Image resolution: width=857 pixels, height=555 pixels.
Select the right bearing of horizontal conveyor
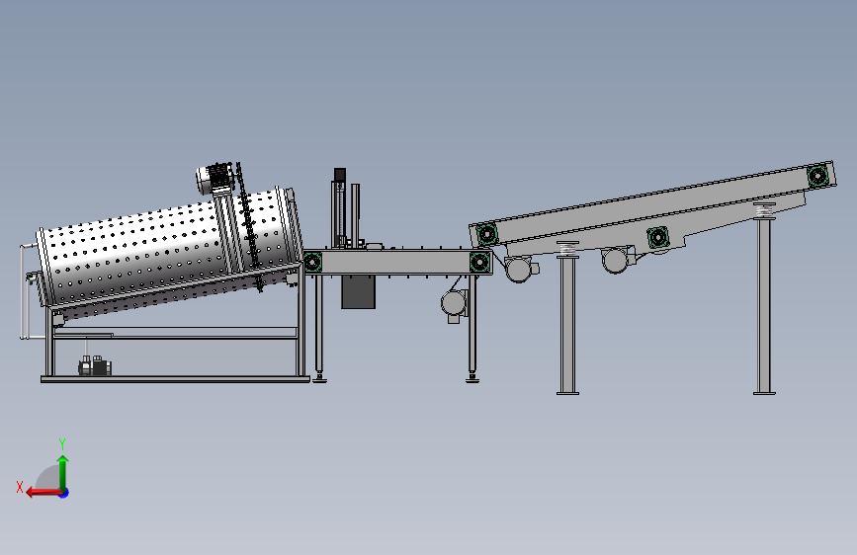click(x=479, y=263)
